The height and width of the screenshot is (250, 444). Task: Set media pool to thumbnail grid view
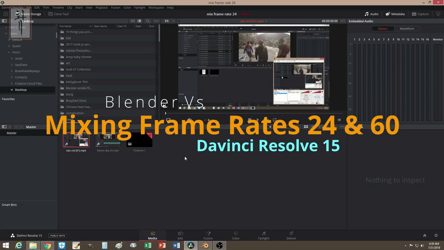306,127
